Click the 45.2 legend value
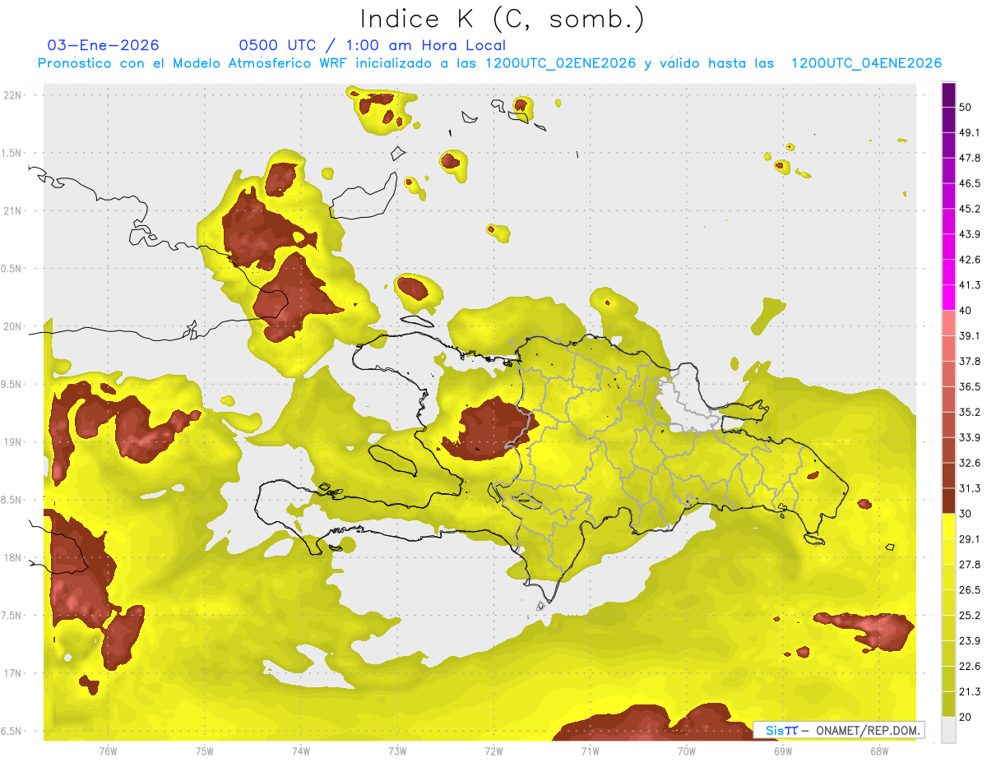The image size is (987, 762). pos(971,209)
